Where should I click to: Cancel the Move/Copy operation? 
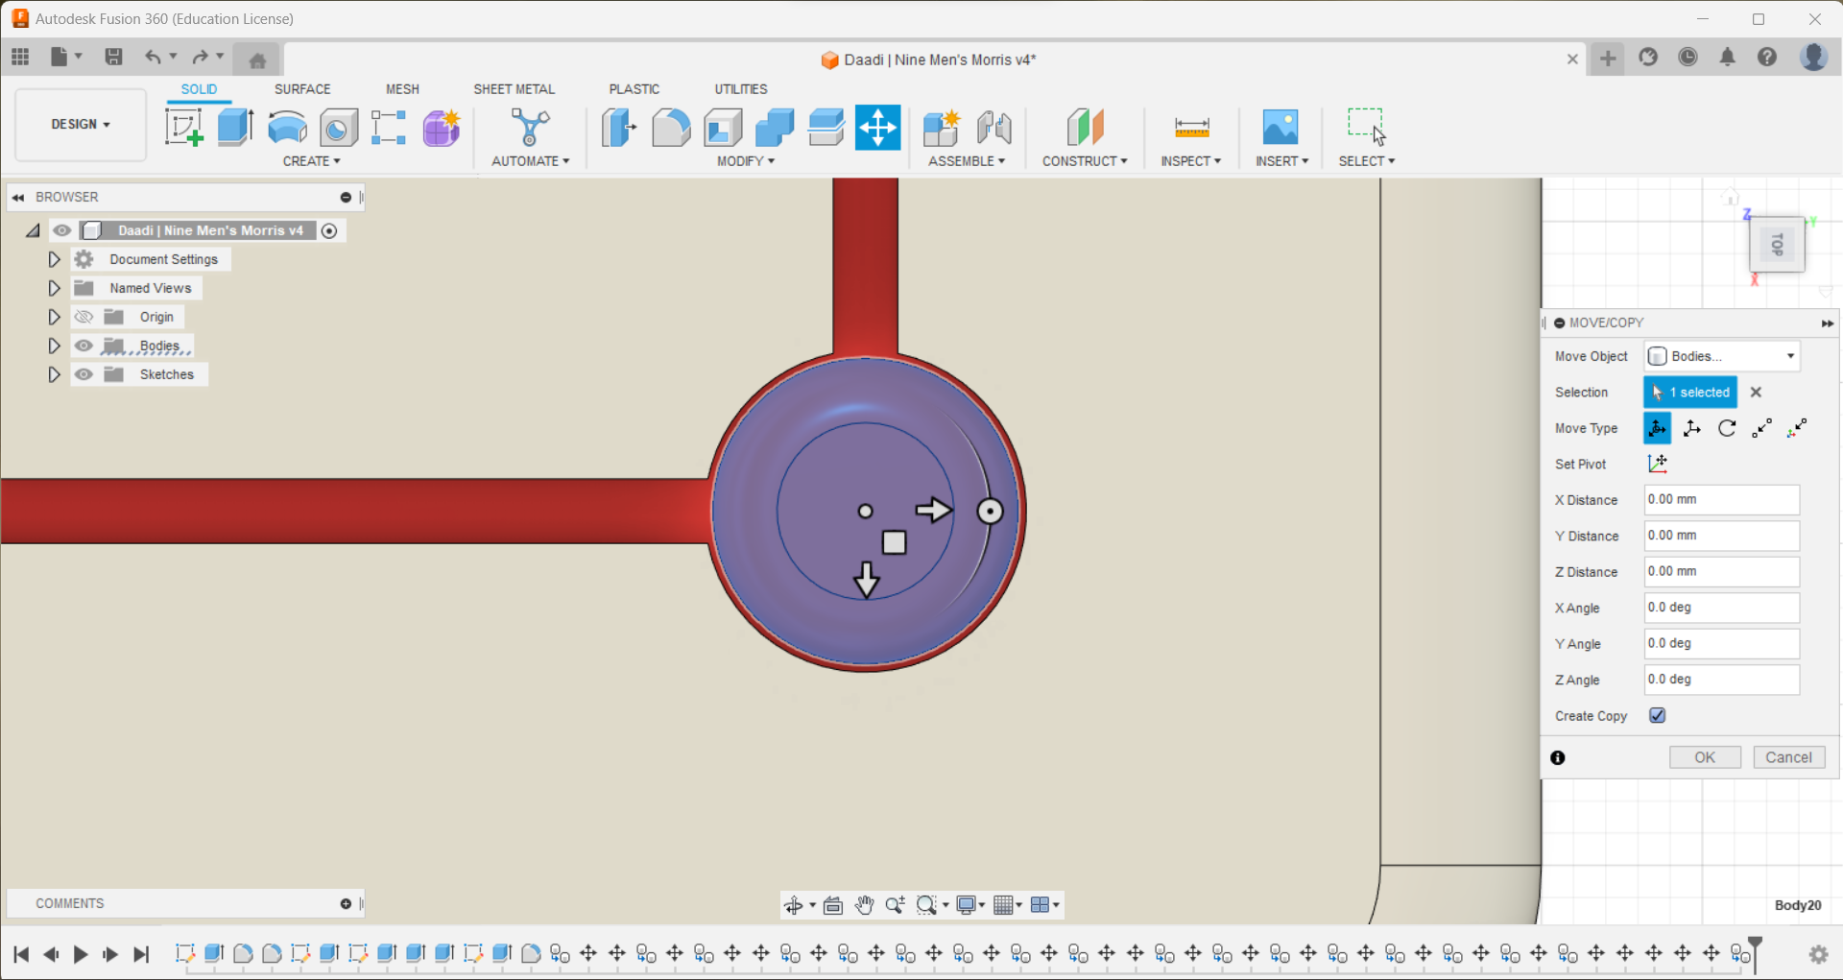pyautogui.click(x=1788, y=757)
